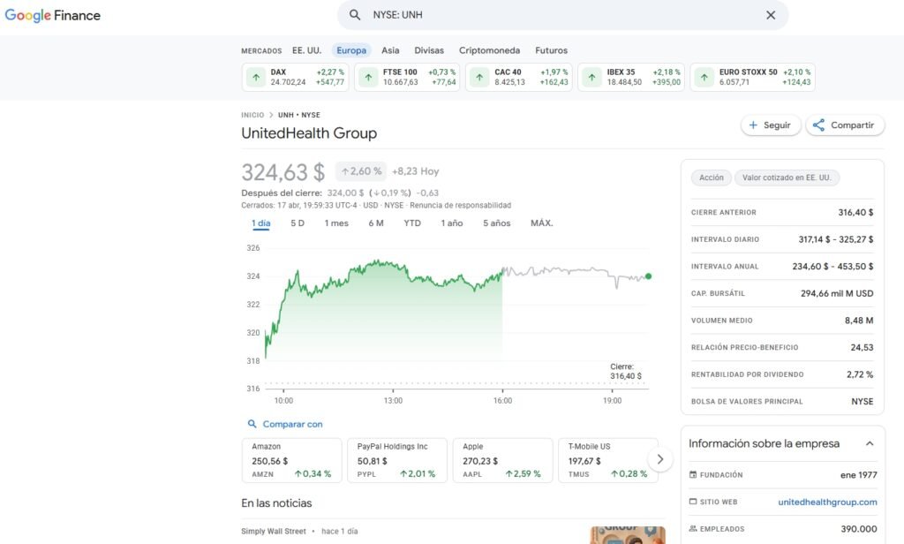904x544 pixels.
Task: Click the CAP. BURSÁTIL value 294,66 mil M USD
Action: [837, 293]
